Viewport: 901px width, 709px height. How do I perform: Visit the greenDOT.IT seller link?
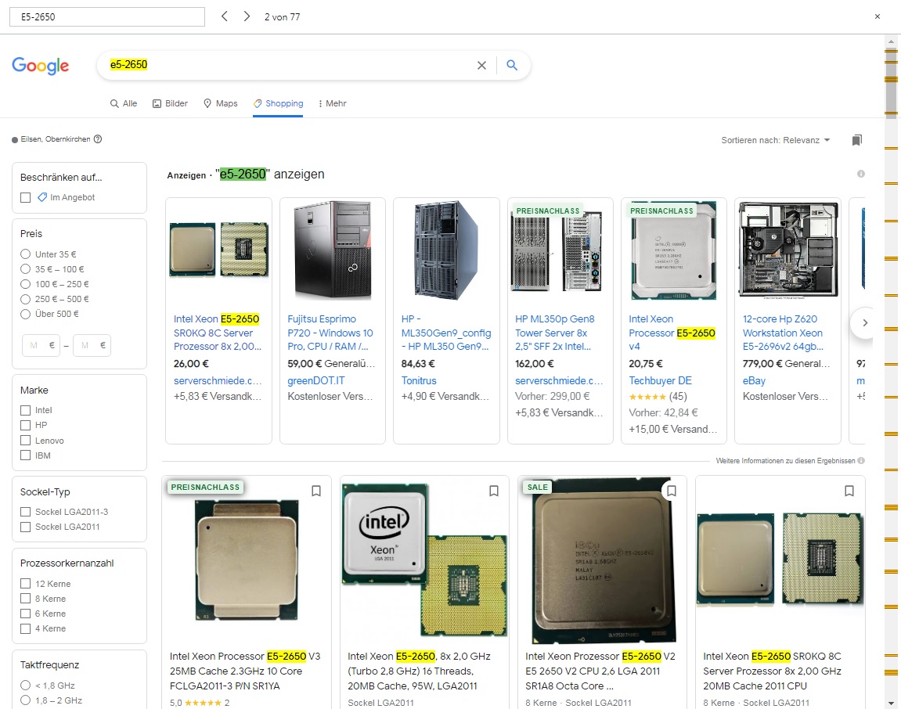coord(316,380)
